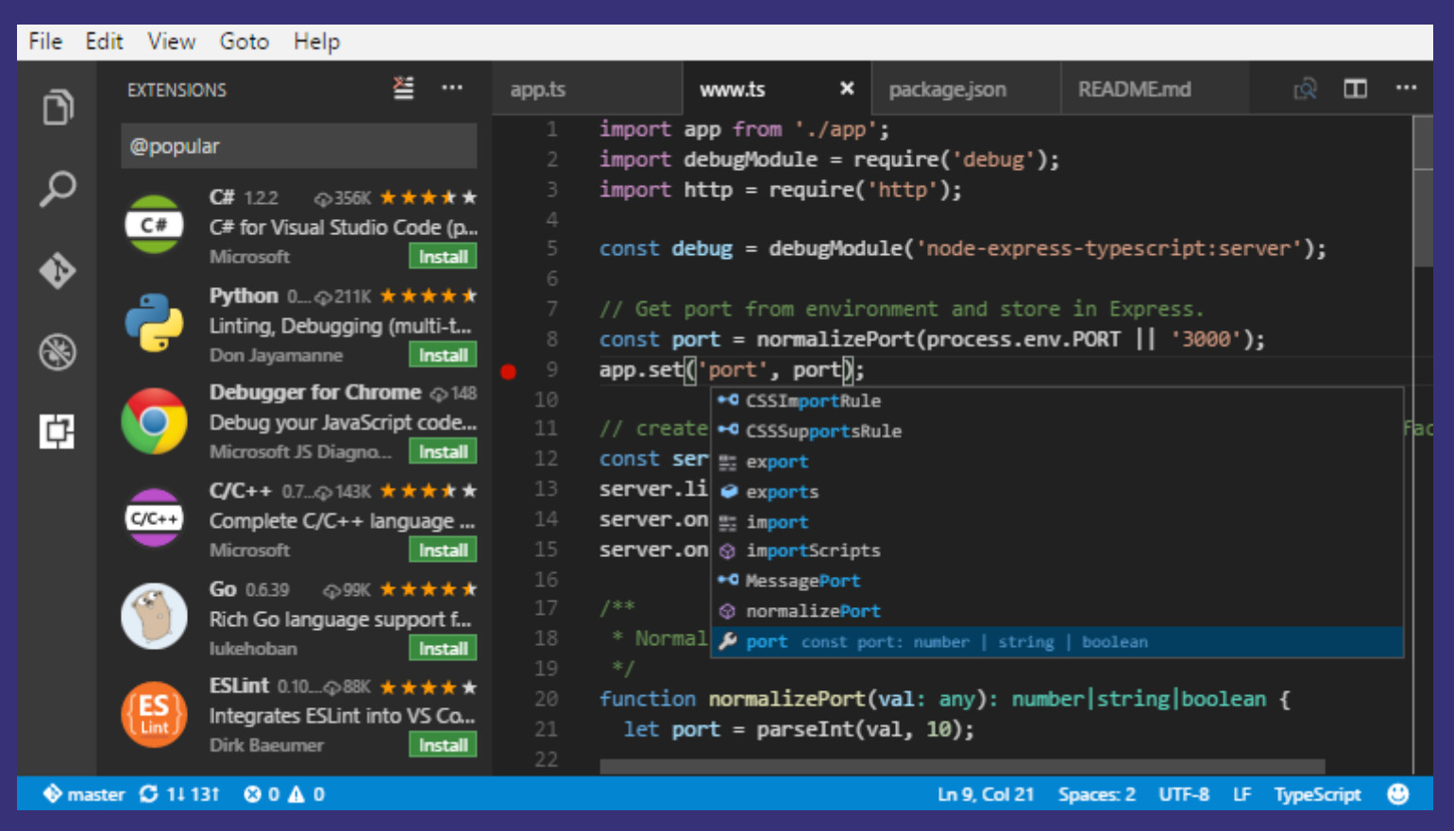Click the editor vertical scrollbar thumb
The height and width of the screenshot is (831, 1454).
1423,192
